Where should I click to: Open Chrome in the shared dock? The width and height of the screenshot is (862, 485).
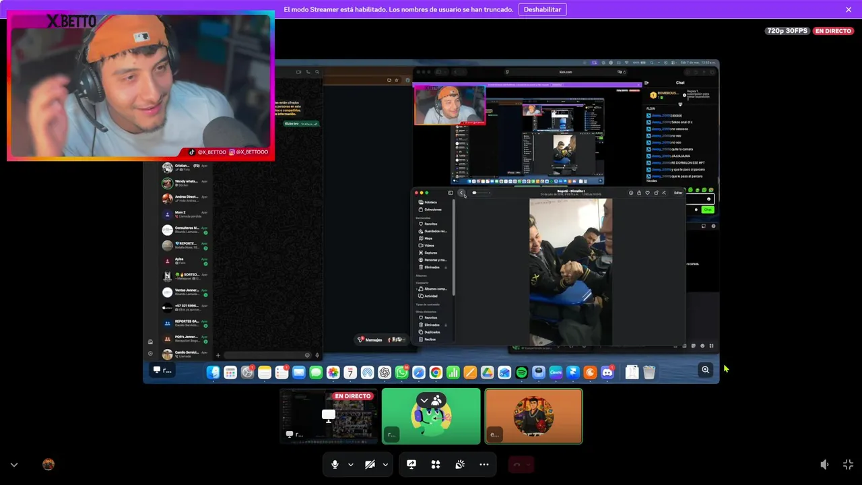pos(436,373)
